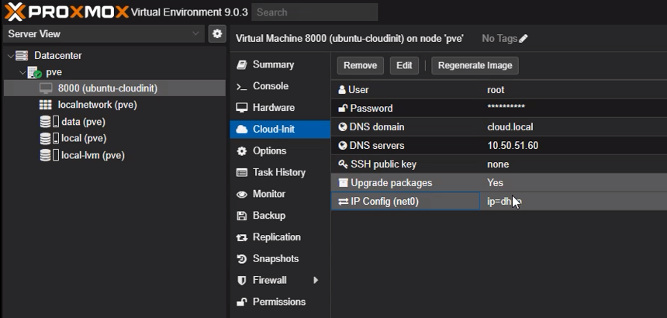Open the Server View dropdown

pyautogui.click(x=195, y=34)
